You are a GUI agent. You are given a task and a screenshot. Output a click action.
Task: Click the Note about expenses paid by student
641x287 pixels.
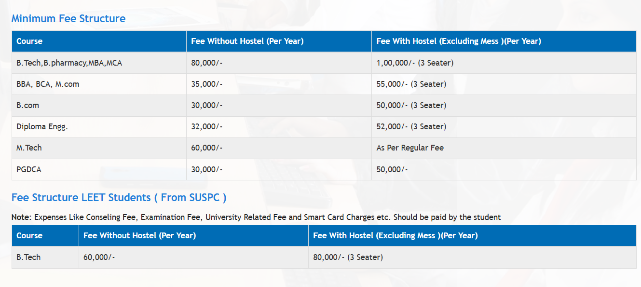(256, 217)
